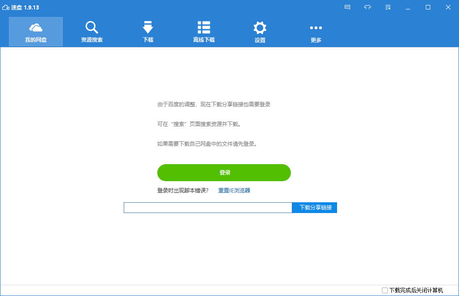Screen dimensions: 459x296
Task: Click the 速盘 cloud logo icon
Action: [x=6, y=7]
